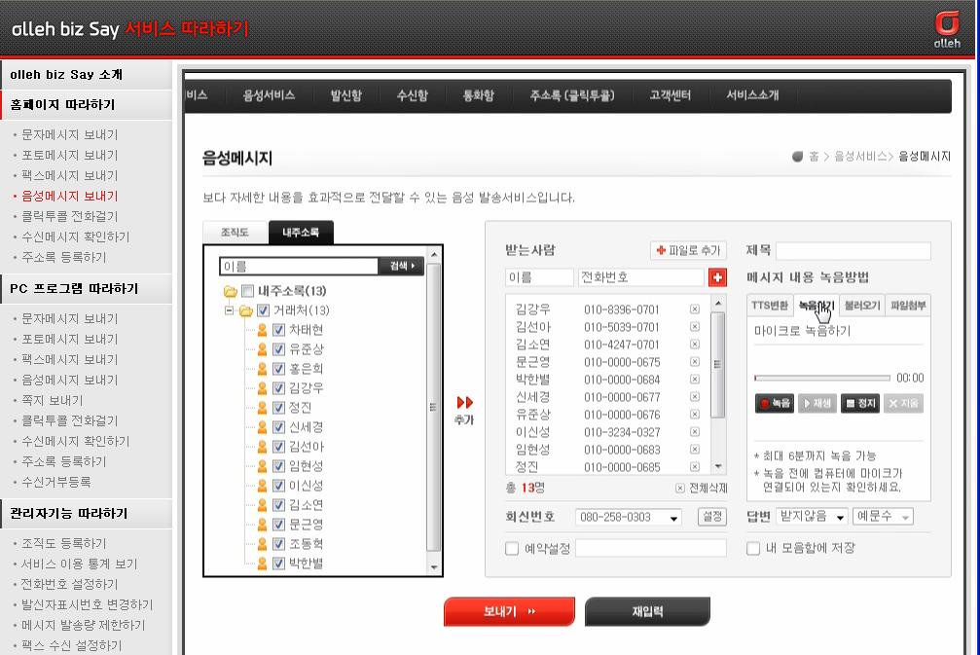This screenshot has width=980, height=655.
Task: Click the olleh logo at top right
Action: 947,29
